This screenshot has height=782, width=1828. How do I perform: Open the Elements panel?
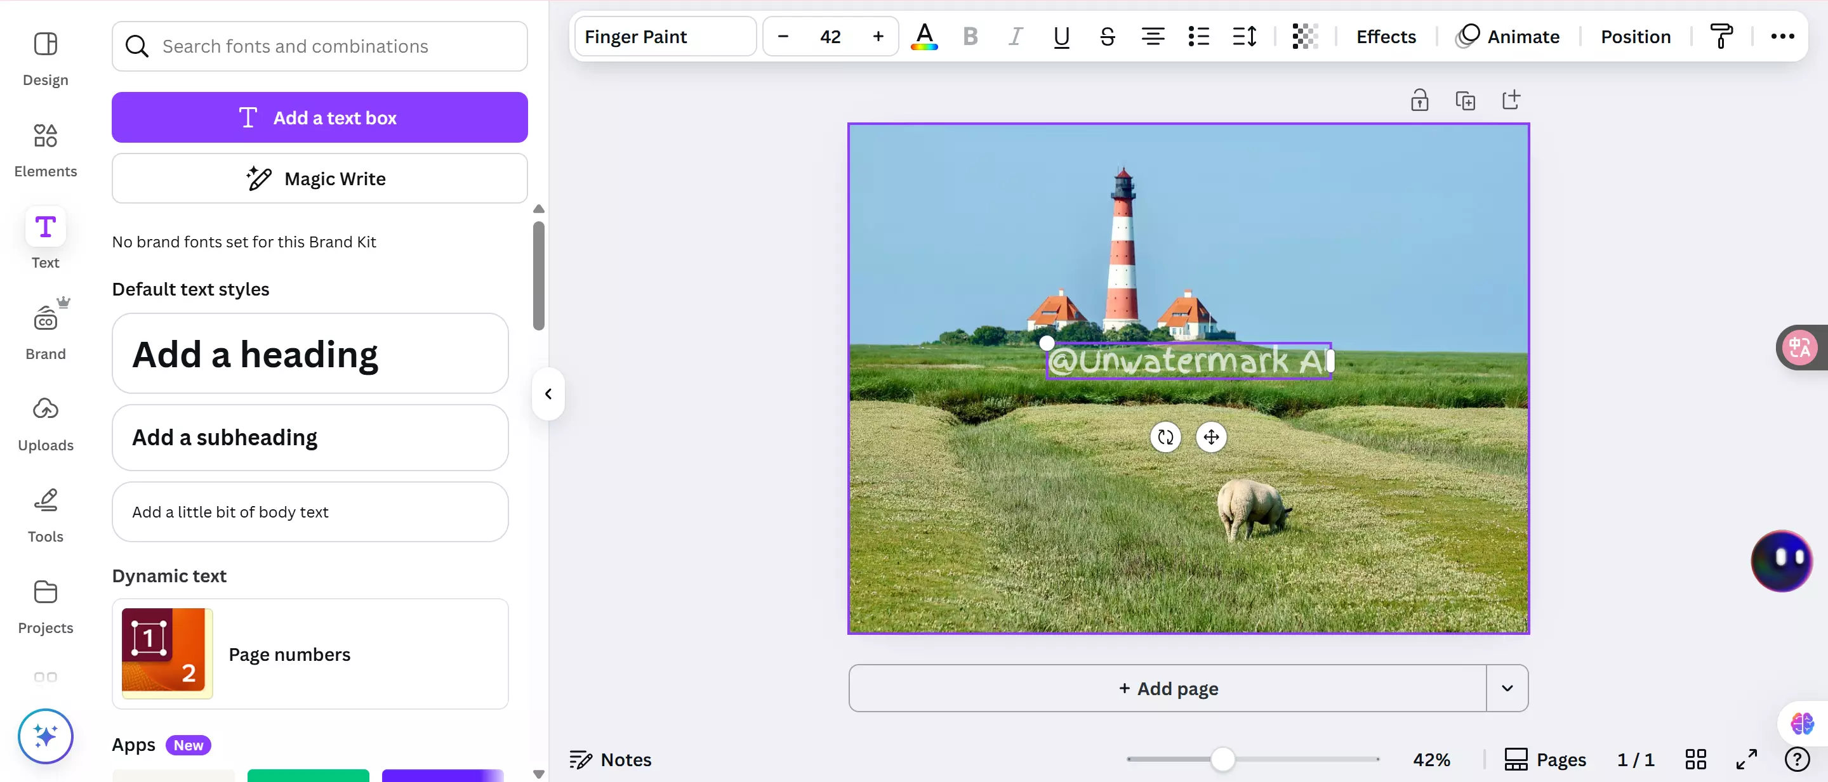click(x=46, y=151)
